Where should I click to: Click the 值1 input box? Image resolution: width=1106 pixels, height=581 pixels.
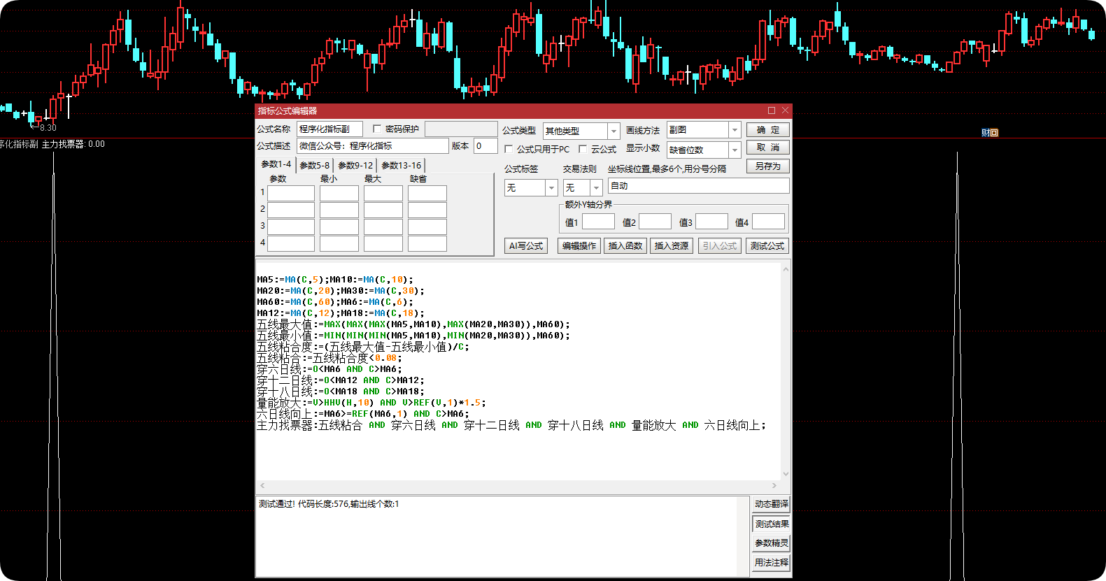tap(598, 222)
